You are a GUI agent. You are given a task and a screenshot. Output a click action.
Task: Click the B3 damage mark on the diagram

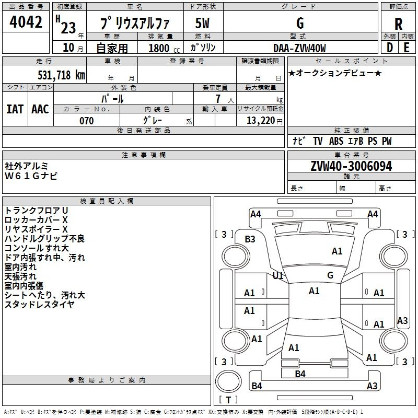point(250,239)
